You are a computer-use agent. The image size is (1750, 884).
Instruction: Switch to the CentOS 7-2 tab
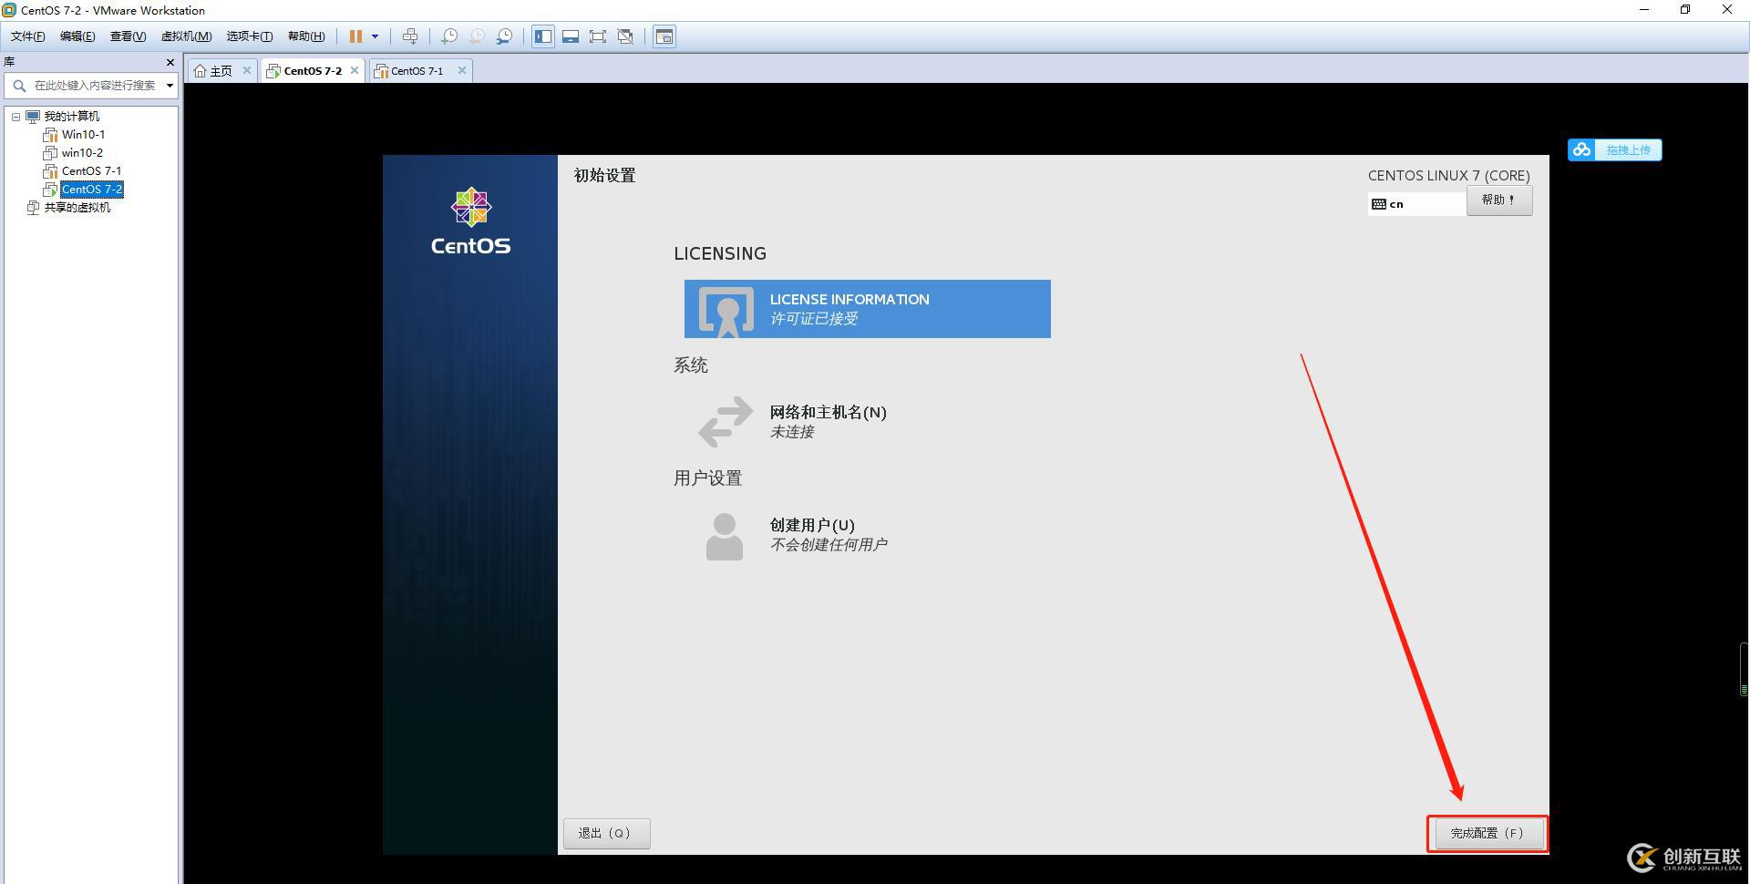(312, 71)
